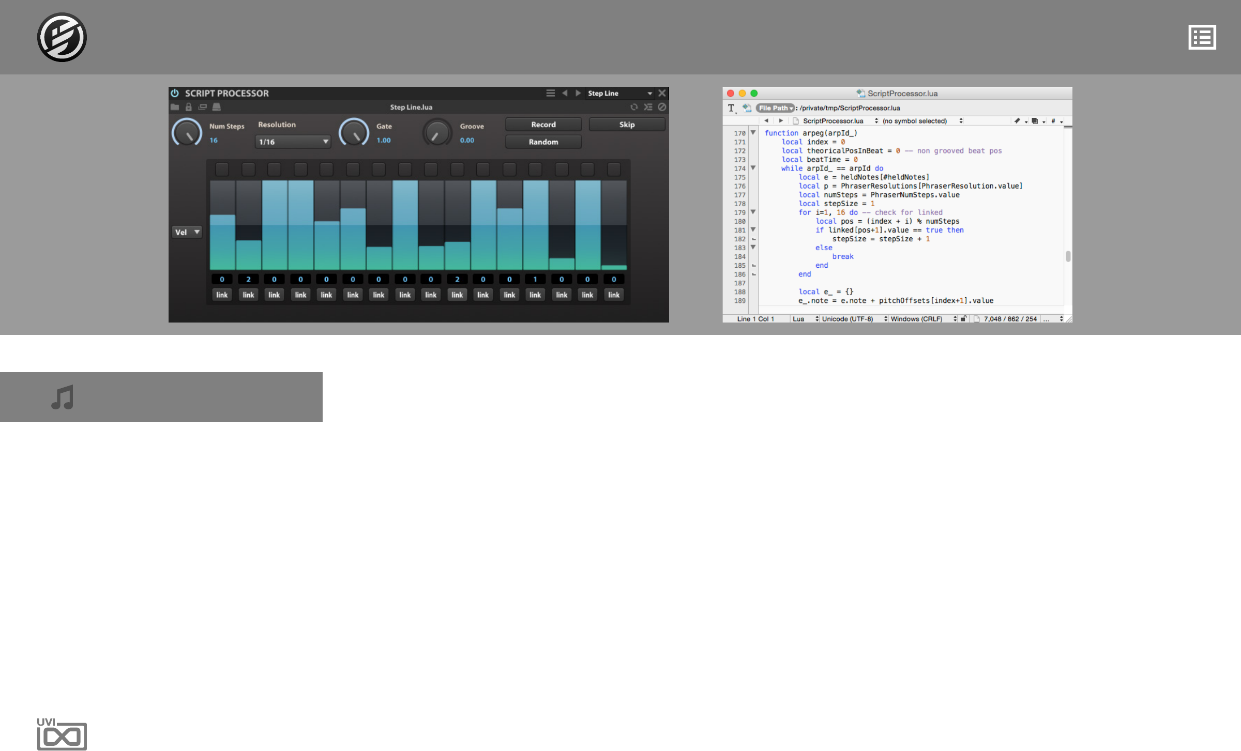The width and height of the screenshot is (1241, 751).
Task: Toggle the link button under the second step
Action: click(x=248, y=295)
